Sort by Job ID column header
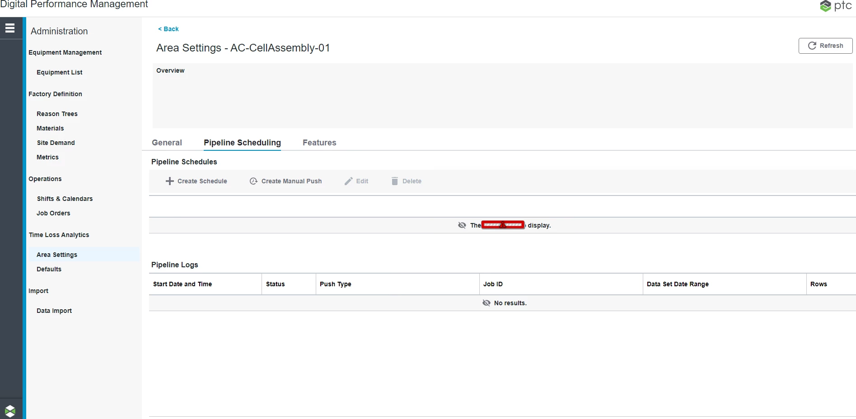 pos(561,284)
